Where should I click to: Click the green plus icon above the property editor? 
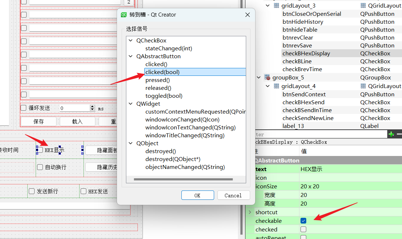coord(391,134)
